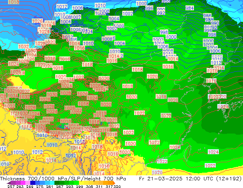Click the 287 legend value

(59, 186)
